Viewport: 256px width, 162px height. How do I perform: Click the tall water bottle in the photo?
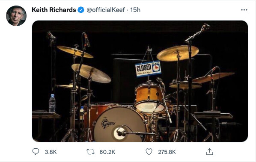pyautogui.click(x=52, y=103)
